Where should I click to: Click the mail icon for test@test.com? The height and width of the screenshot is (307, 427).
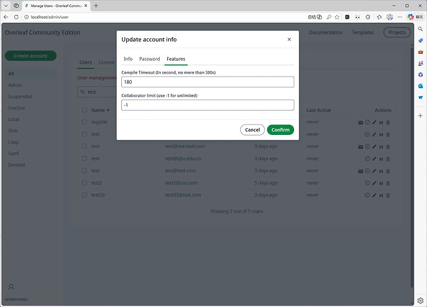[x=361, y=171]
